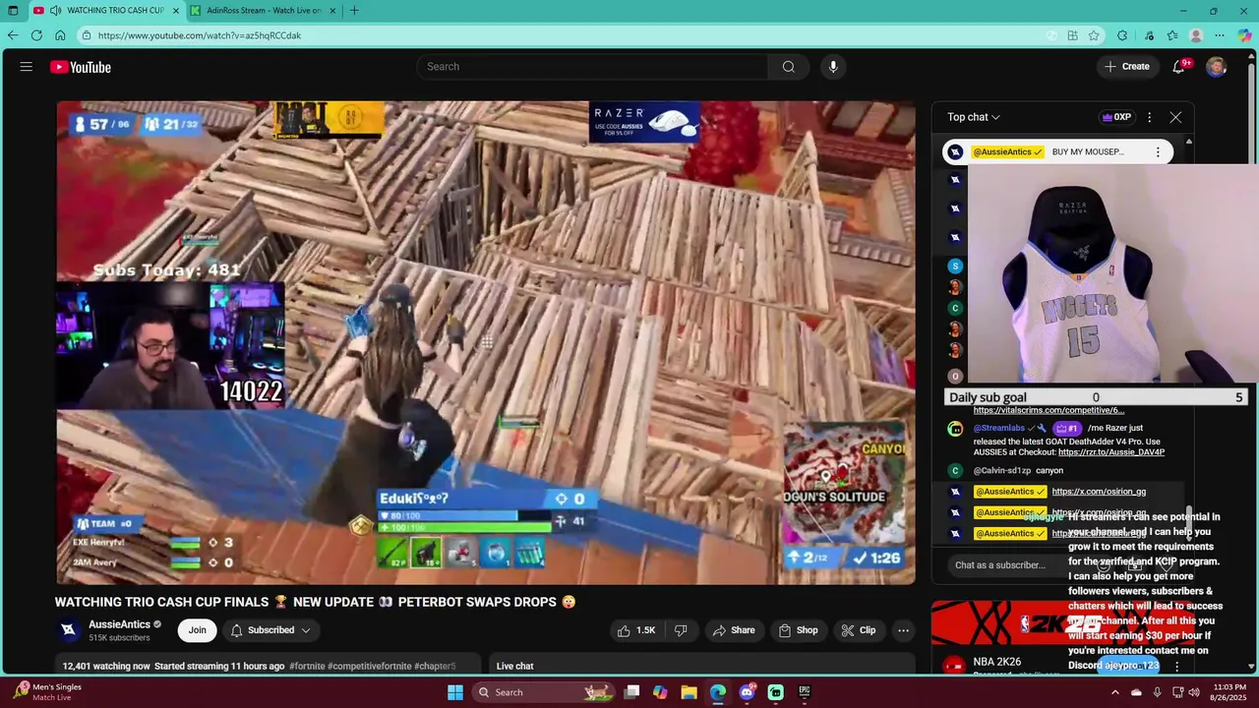
Task: Open the Create button in header
Action: coord(1126,67)
